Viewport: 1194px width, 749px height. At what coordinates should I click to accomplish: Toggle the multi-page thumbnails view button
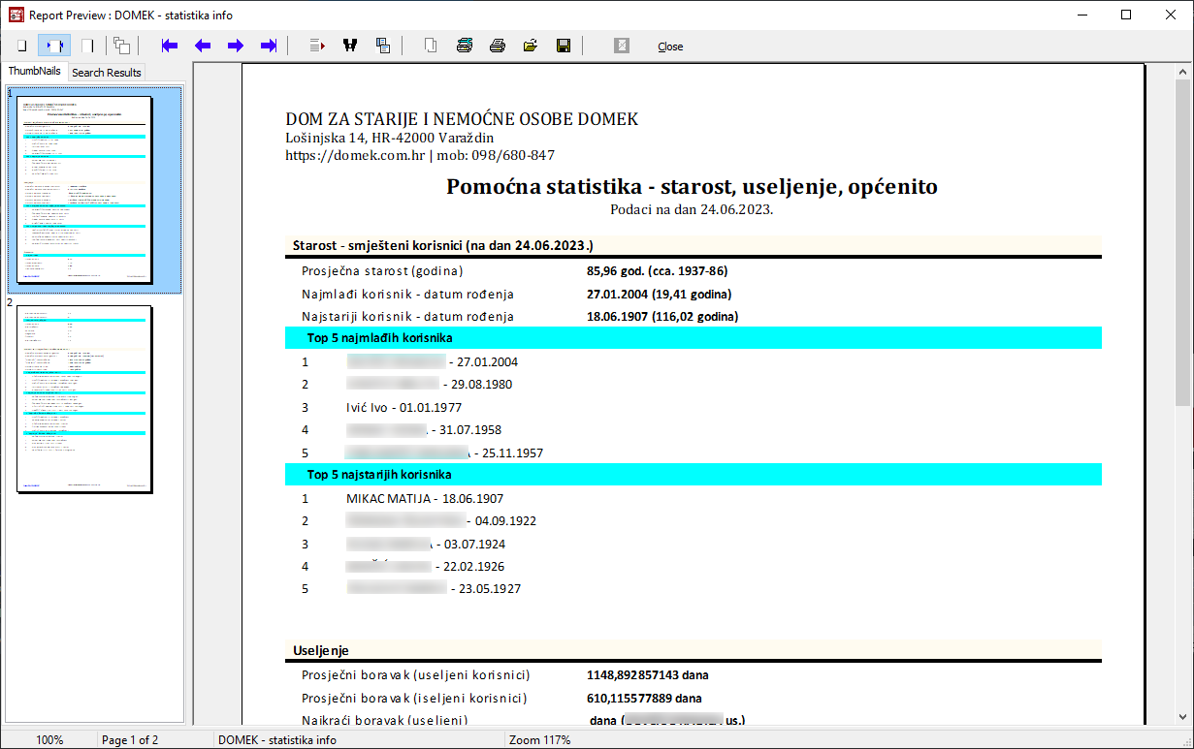(121, 46)
